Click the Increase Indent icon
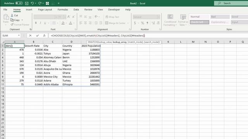Image resolution: width=248 pixels, height=139 pixels. [101, 23]
